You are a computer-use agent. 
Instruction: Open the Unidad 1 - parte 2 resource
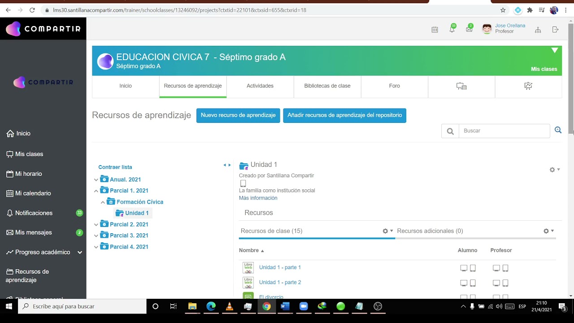280,282
